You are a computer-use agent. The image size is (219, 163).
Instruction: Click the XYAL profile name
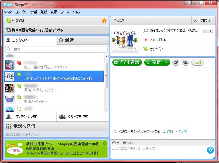[20, 21]
